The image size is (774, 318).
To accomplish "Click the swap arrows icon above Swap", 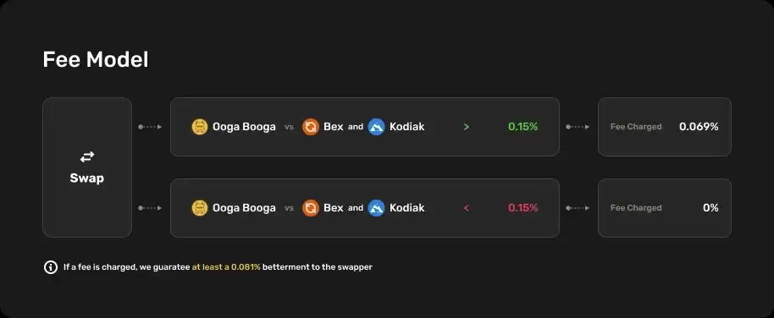I will point(87,156).
